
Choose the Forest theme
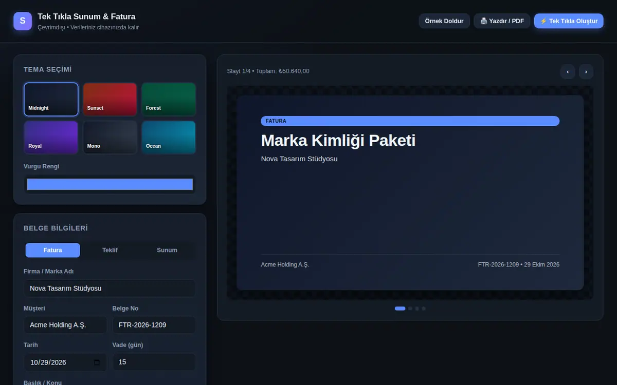[x=169, y=100]
